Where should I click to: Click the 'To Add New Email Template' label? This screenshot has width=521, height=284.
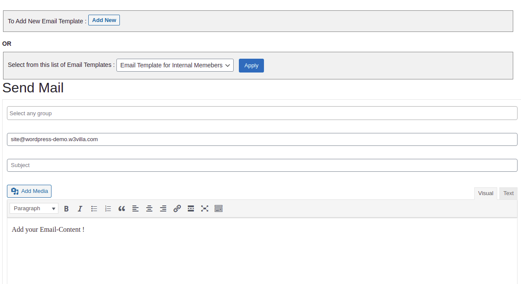coord(47,21)
